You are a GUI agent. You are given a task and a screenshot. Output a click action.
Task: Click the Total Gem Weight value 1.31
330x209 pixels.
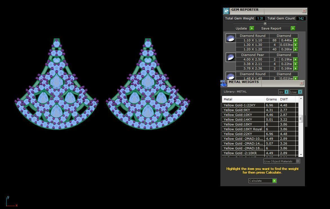[260, 19]
